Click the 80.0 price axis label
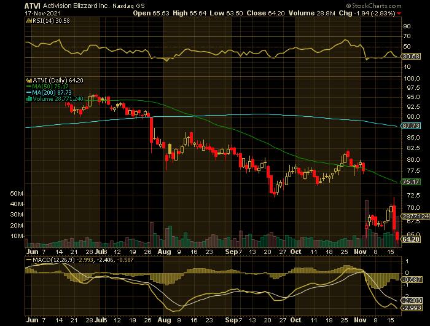 tap(413, 159)
